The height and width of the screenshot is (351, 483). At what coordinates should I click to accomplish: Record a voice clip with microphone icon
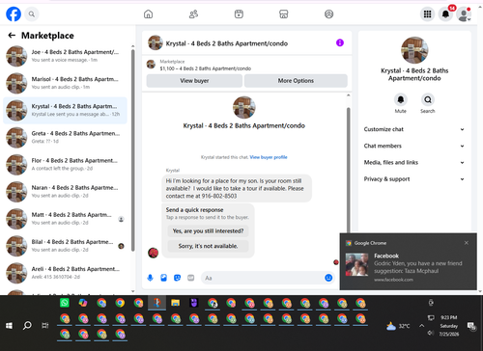coord(150,278)
